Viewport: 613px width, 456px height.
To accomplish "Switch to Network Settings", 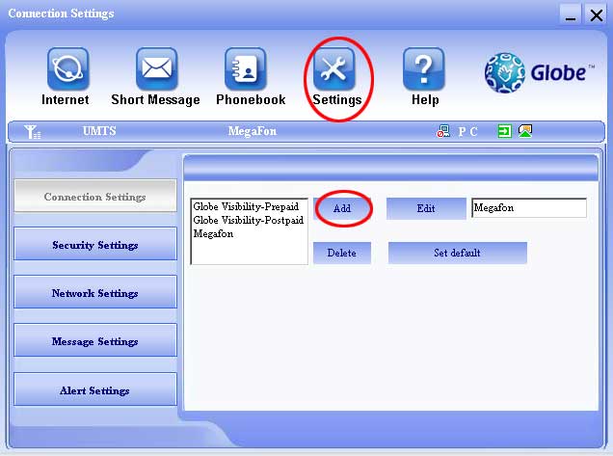I will [x=95, y=292].
